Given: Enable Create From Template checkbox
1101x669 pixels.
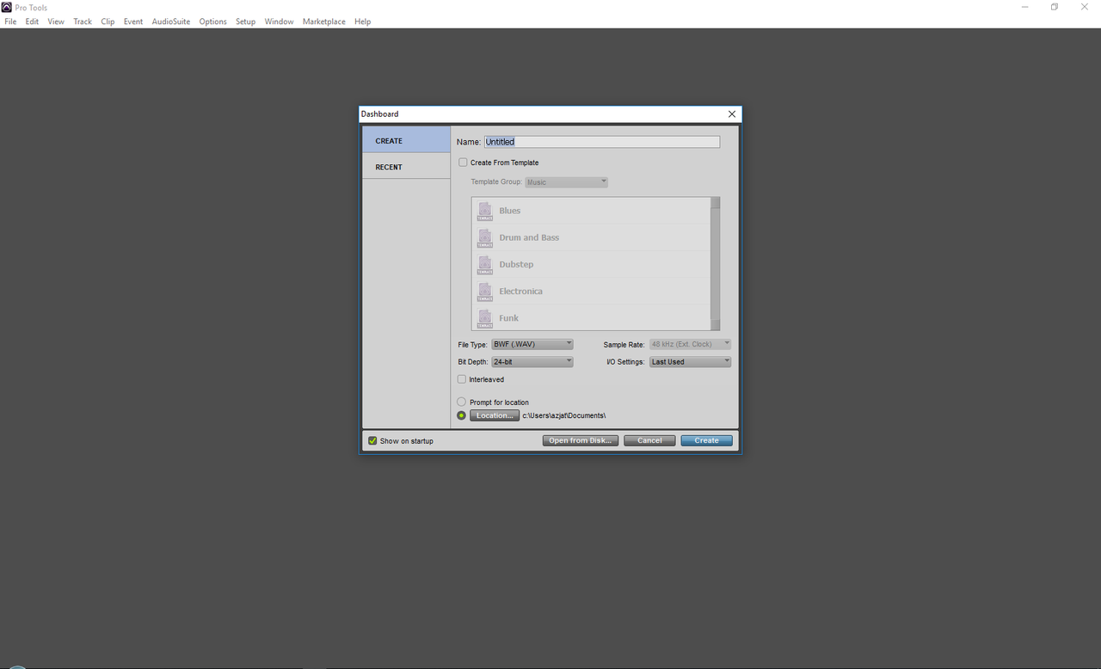Looking at the screenshot, I should 463,163.
